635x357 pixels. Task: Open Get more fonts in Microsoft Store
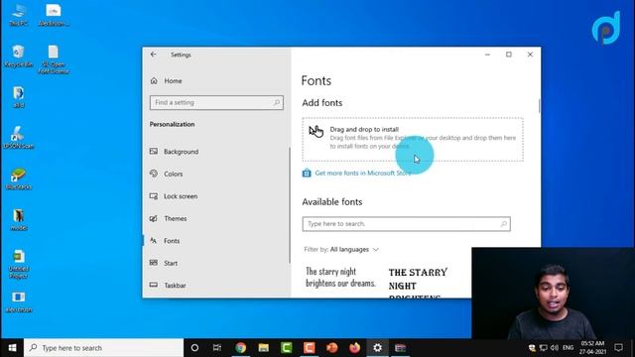pos(363,173)
